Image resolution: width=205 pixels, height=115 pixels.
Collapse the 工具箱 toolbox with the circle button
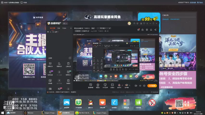[x=70, y=58]
